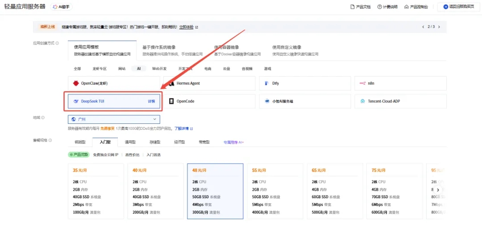482x225 pixels.
Task: Open the 专属推荐 AI+ tab
Action: 233,143
